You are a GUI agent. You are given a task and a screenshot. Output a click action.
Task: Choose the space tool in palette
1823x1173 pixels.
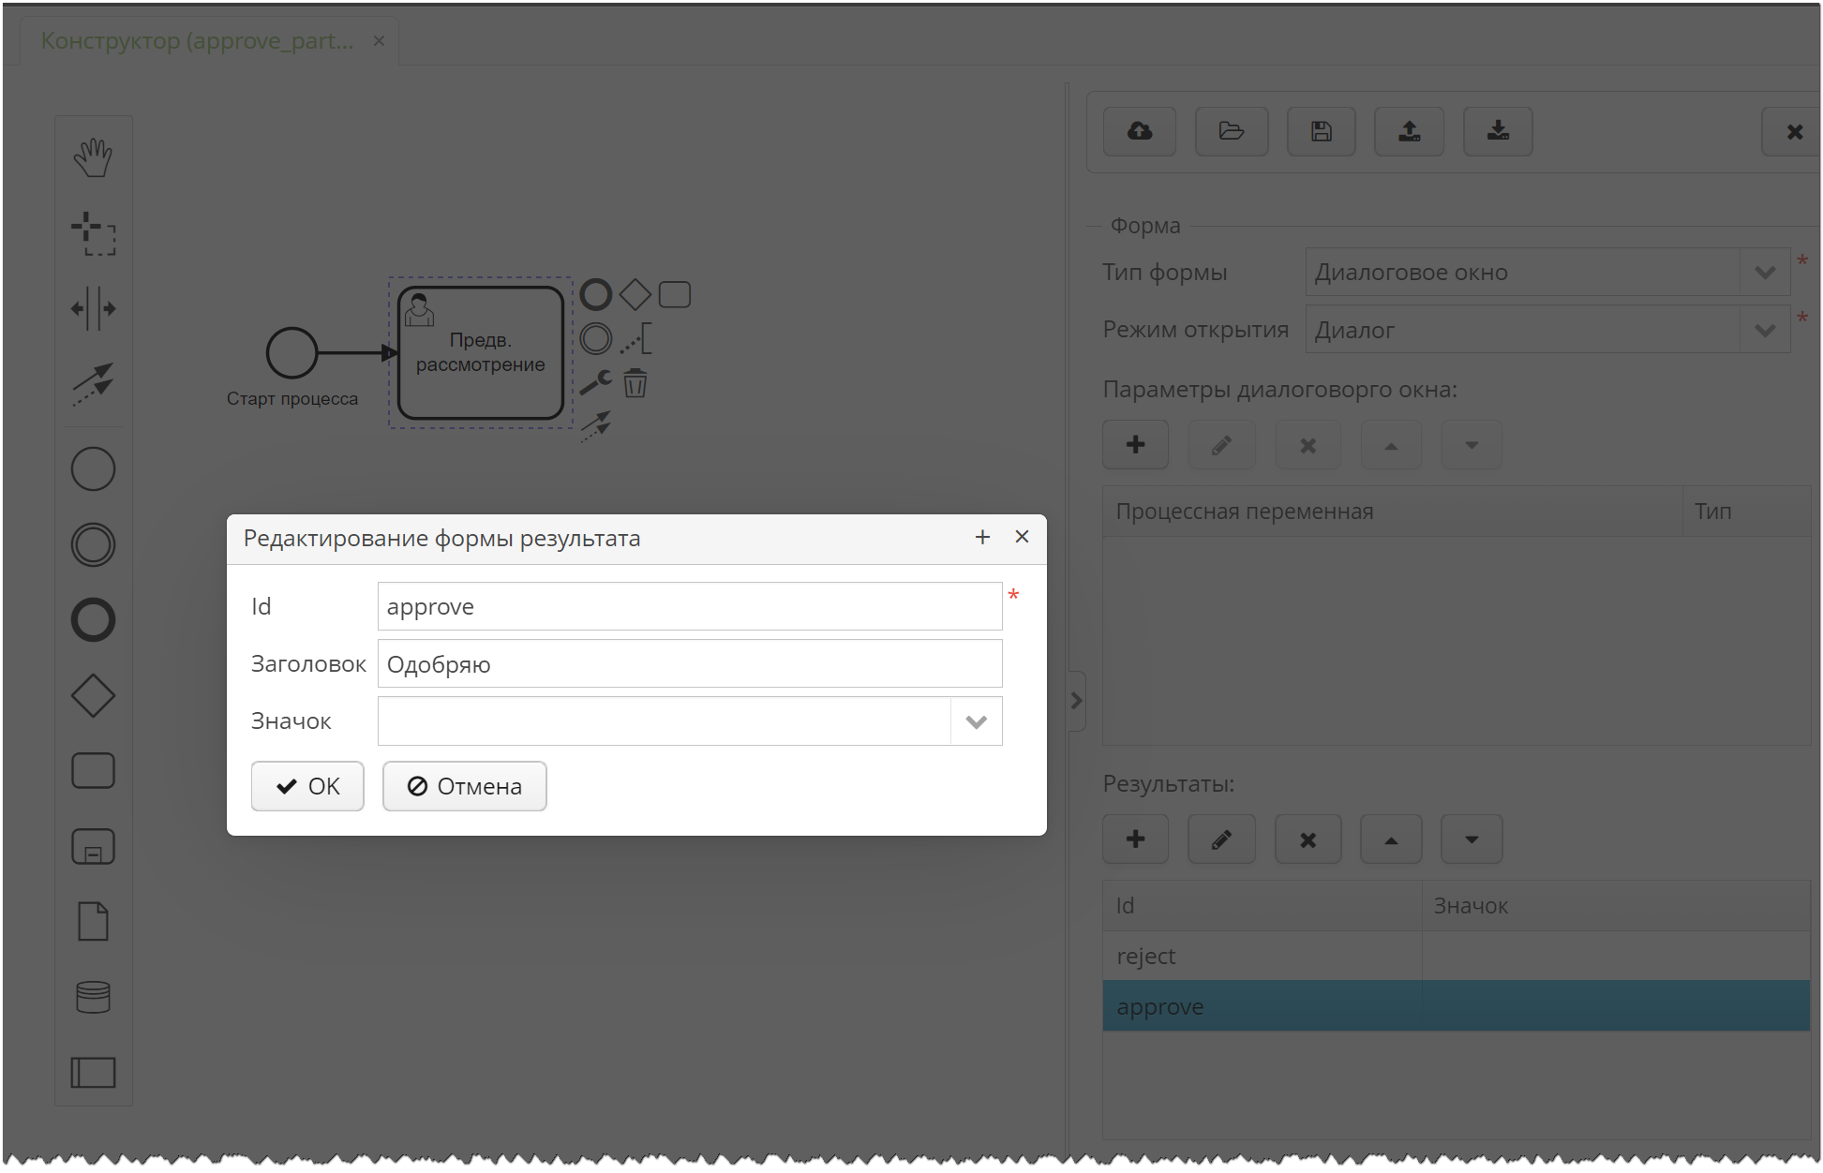point(93,308)
